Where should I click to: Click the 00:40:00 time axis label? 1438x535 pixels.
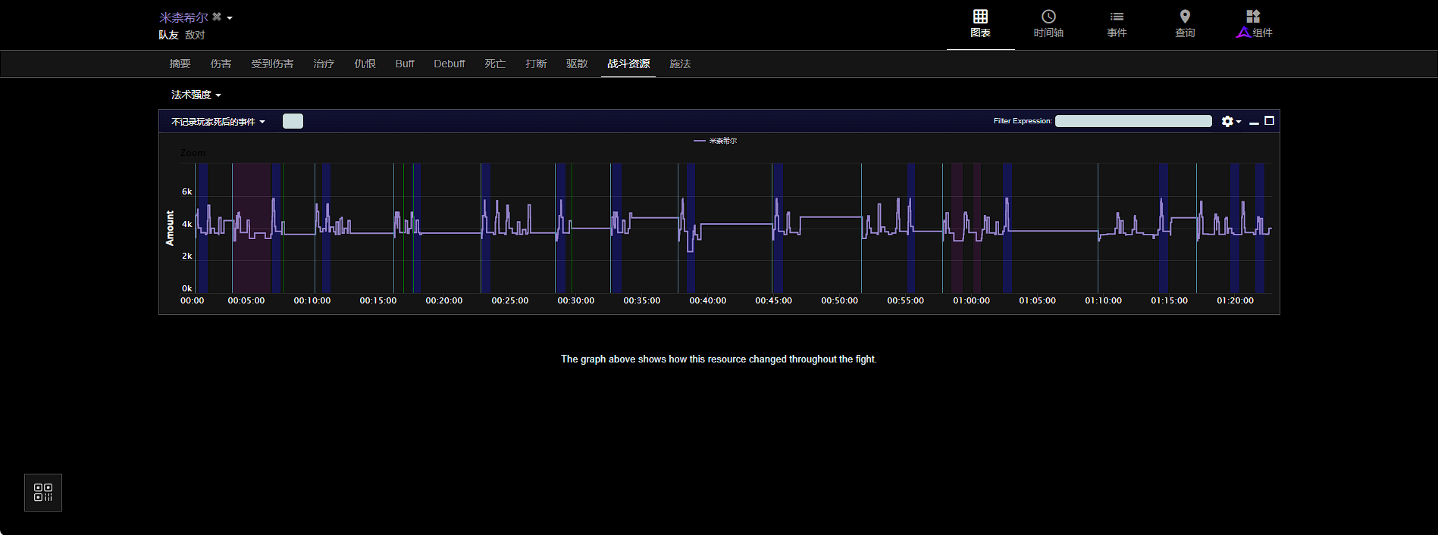tap(708, 300)
